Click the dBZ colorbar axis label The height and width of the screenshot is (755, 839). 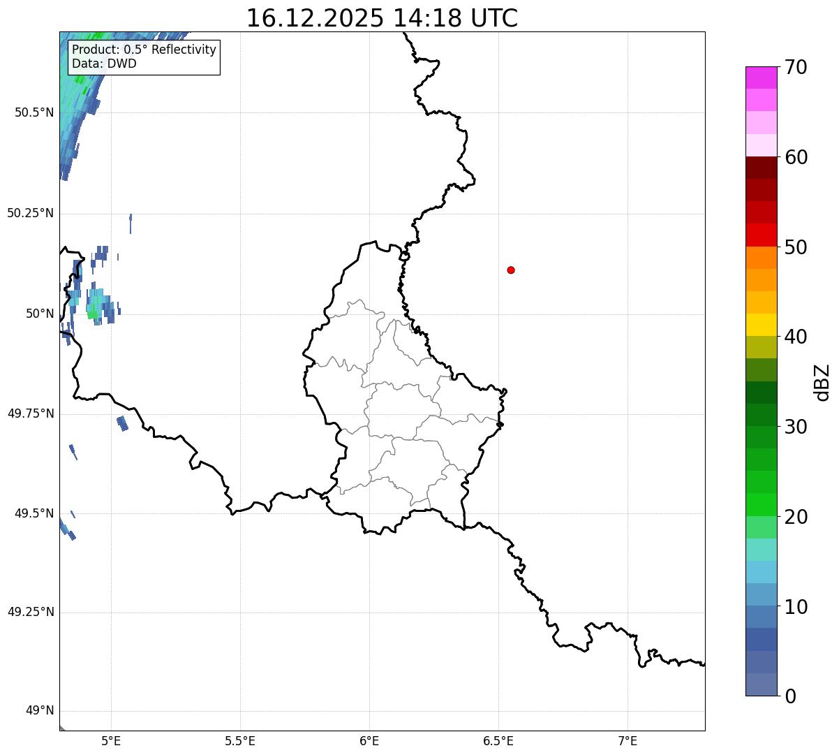click(x=823, y=381)
